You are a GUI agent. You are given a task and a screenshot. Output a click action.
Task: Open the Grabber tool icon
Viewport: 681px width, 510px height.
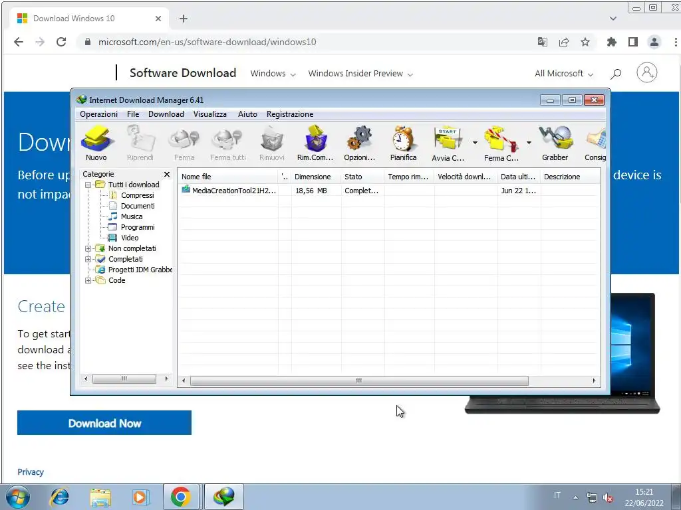555,143
